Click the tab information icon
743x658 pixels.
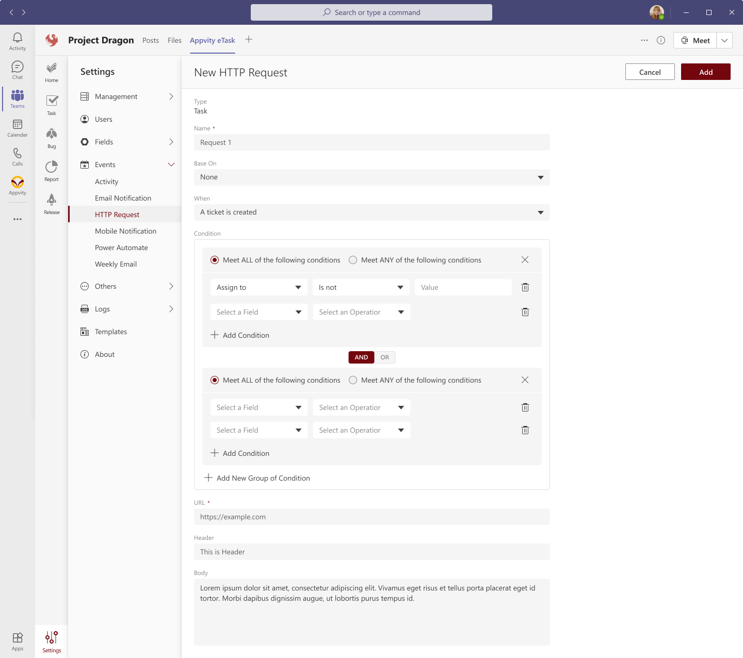pos(660,40)
